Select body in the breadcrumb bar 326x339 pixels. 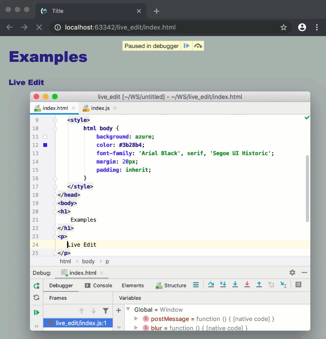(88, 261)
